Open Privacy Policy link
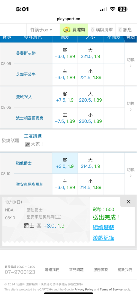Image resolution: width=137 pixels, height=297 pixels. (x=84, y=289)
